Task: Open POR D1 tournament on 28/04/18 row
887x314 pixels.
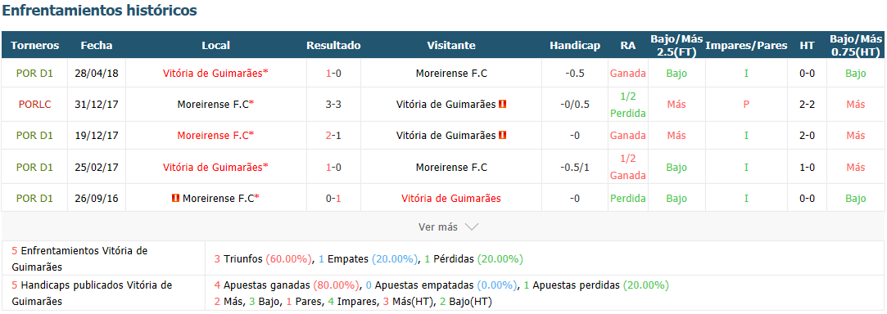Action: coord(34,73)
